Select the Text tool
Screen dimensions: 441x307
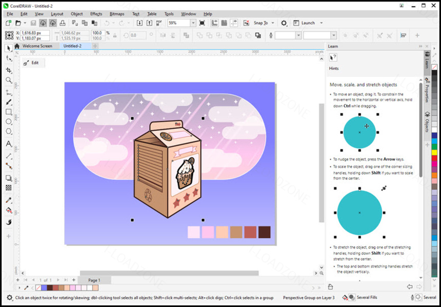(9, 144)
